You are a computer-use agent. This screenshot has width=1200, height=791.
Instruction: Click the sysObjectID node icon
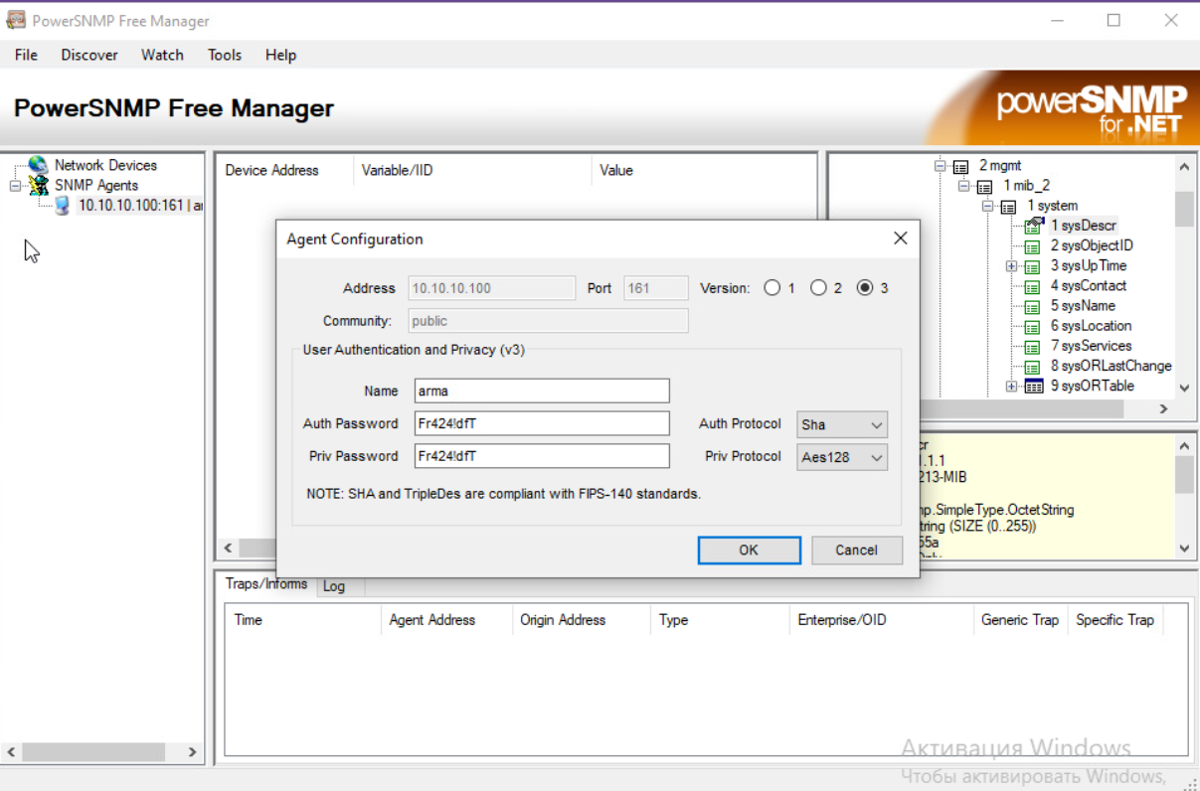click(x=1033, y=245)
